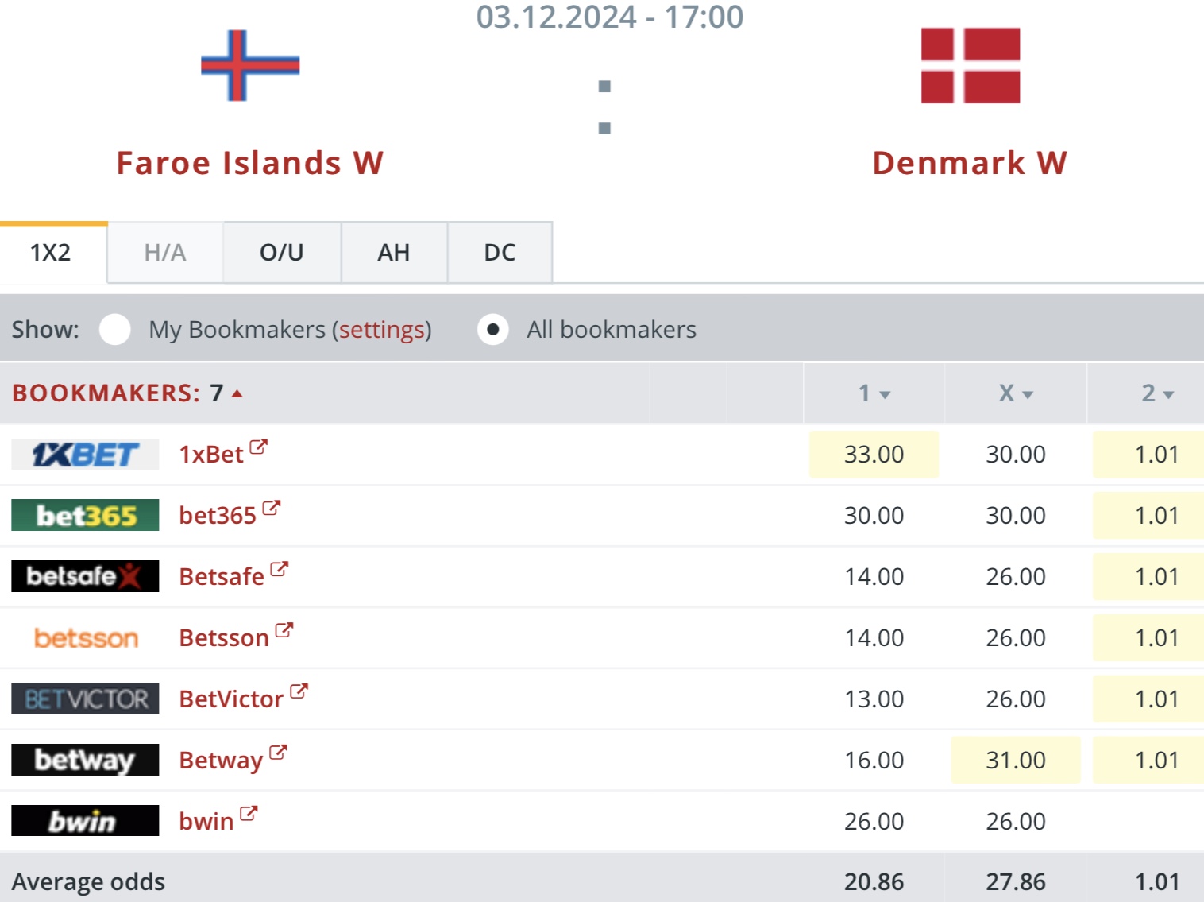This screenshot has height=902, width=1204.
Task: Click the Faroe Islands flag
Action: point(250,66)
